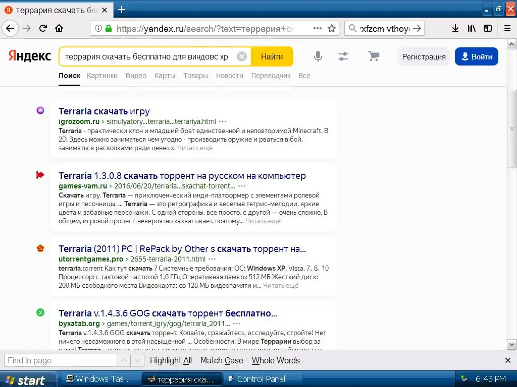Show site information icon in address bar
The height and width of the screenshot is (387, 517).
[x=98, y=28]
